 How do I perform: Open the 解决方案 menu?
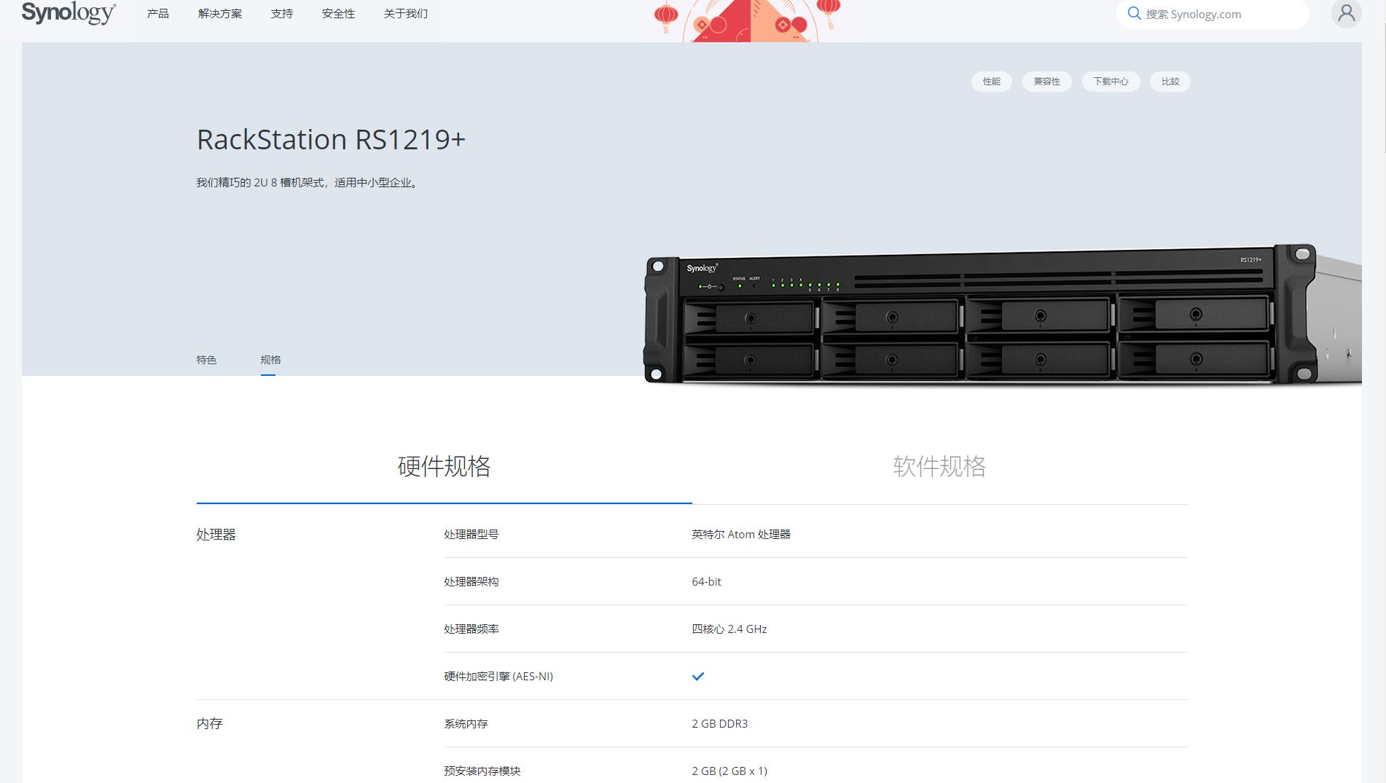click(219, 14)
